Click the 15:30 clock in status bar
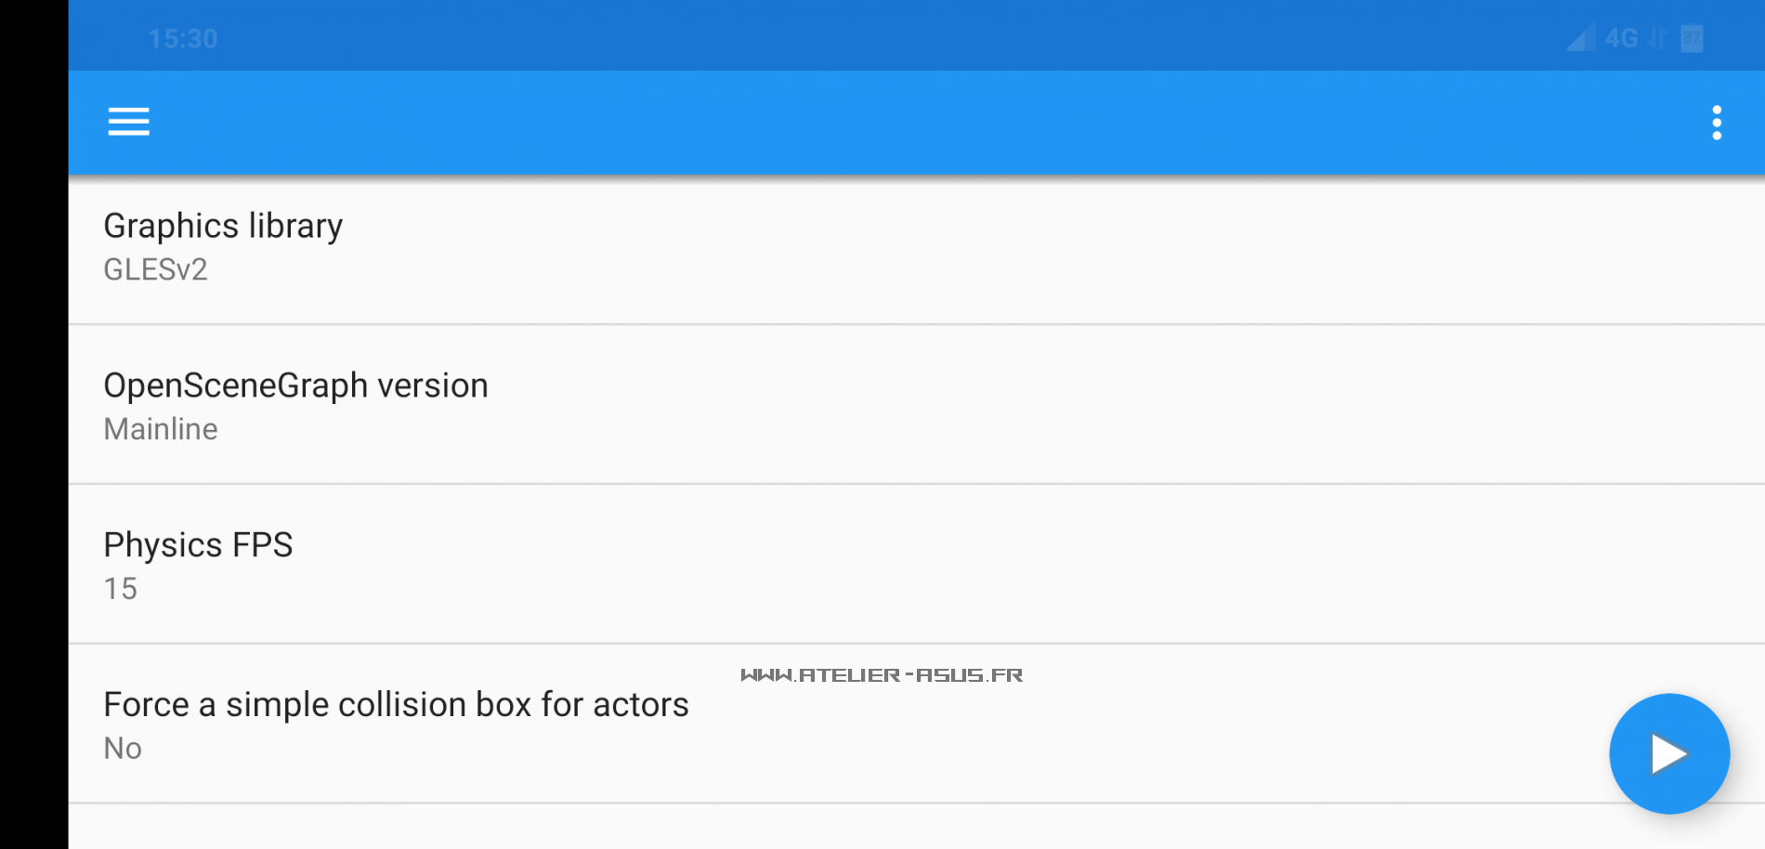This screenshot has height=849, width=1765. tap(183, 39)
